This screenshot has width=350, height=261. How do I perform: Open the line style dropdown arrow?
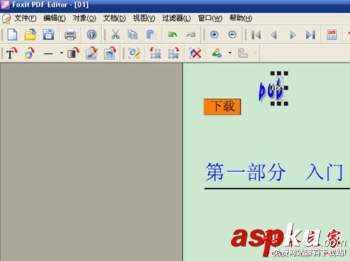pos(62,52)
